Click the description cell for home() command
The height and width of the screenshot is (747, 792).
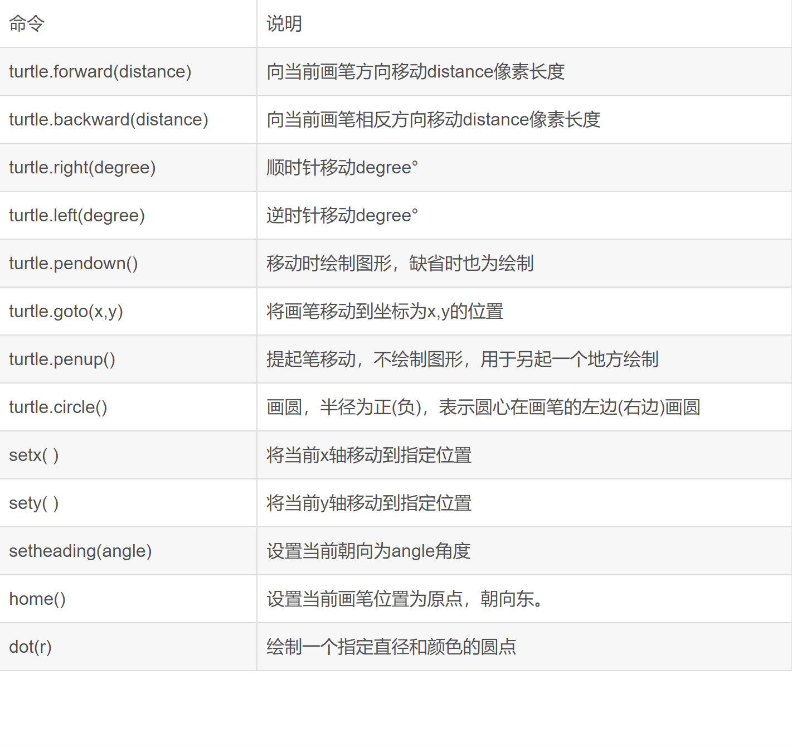tap(404, 599)
